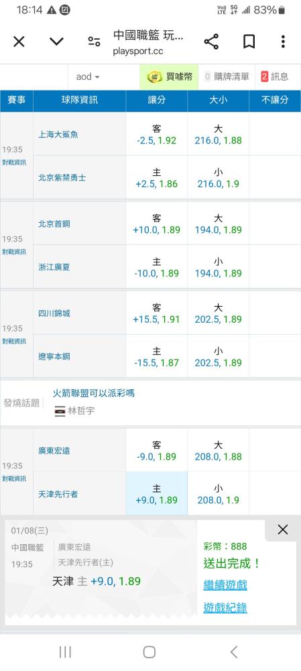
Task: Bookmark this page using bookmark icon
Action: point(249,42)
